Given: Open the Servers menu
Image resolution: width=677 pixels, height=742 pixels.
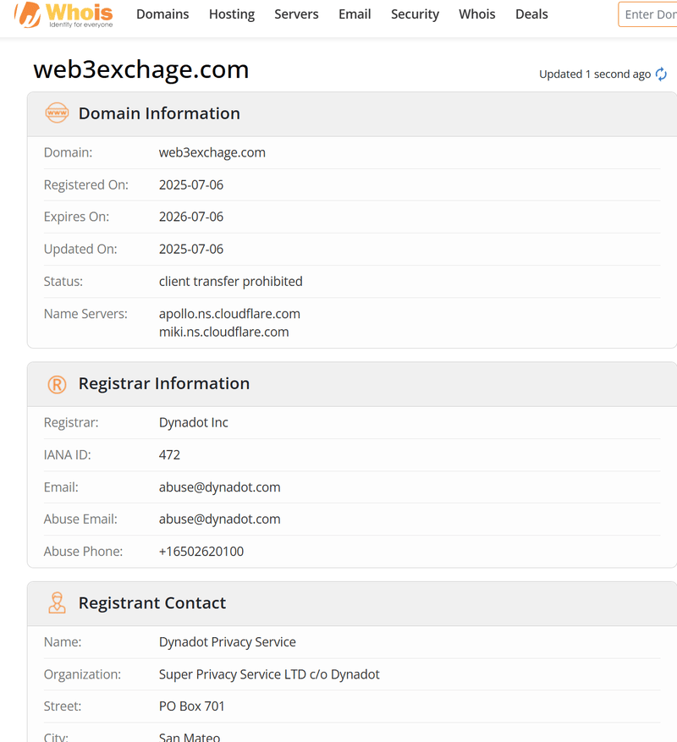Looking at the screenshot, I should coord(296,14).
